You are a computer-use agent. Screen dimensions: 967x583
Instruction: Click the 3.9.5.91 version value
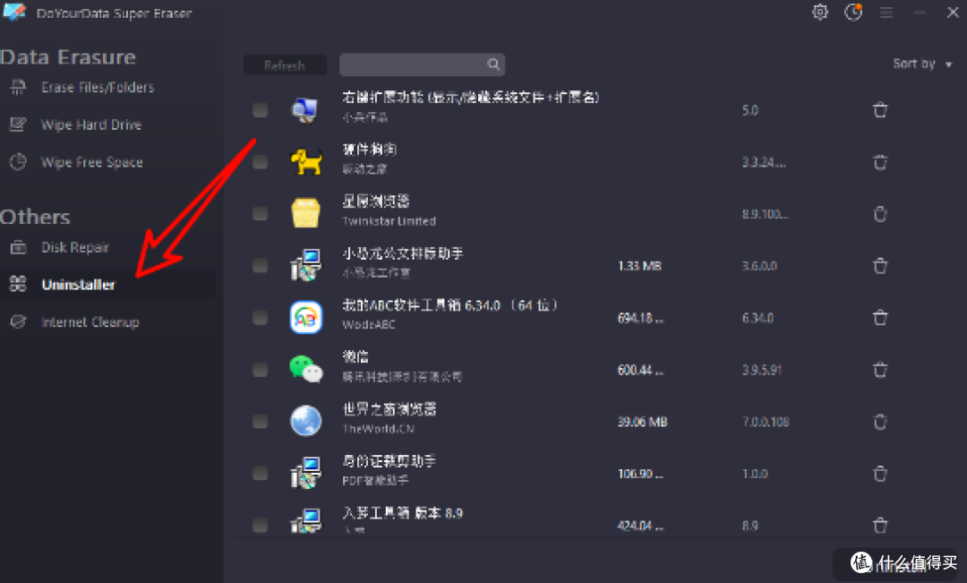pyautogui.click(x=762, y=370)
